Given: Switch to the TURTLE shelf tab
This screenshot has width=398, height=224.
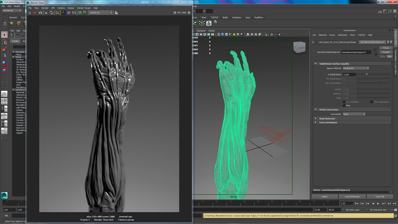Looking at the screenshot, I should point(214,17).
